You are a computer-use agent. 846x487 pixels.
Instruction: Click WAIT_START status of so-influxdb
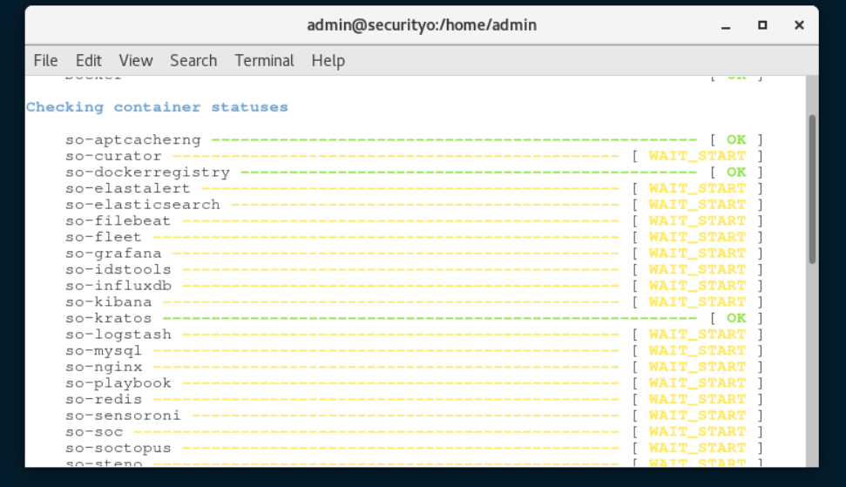[697, 285]
